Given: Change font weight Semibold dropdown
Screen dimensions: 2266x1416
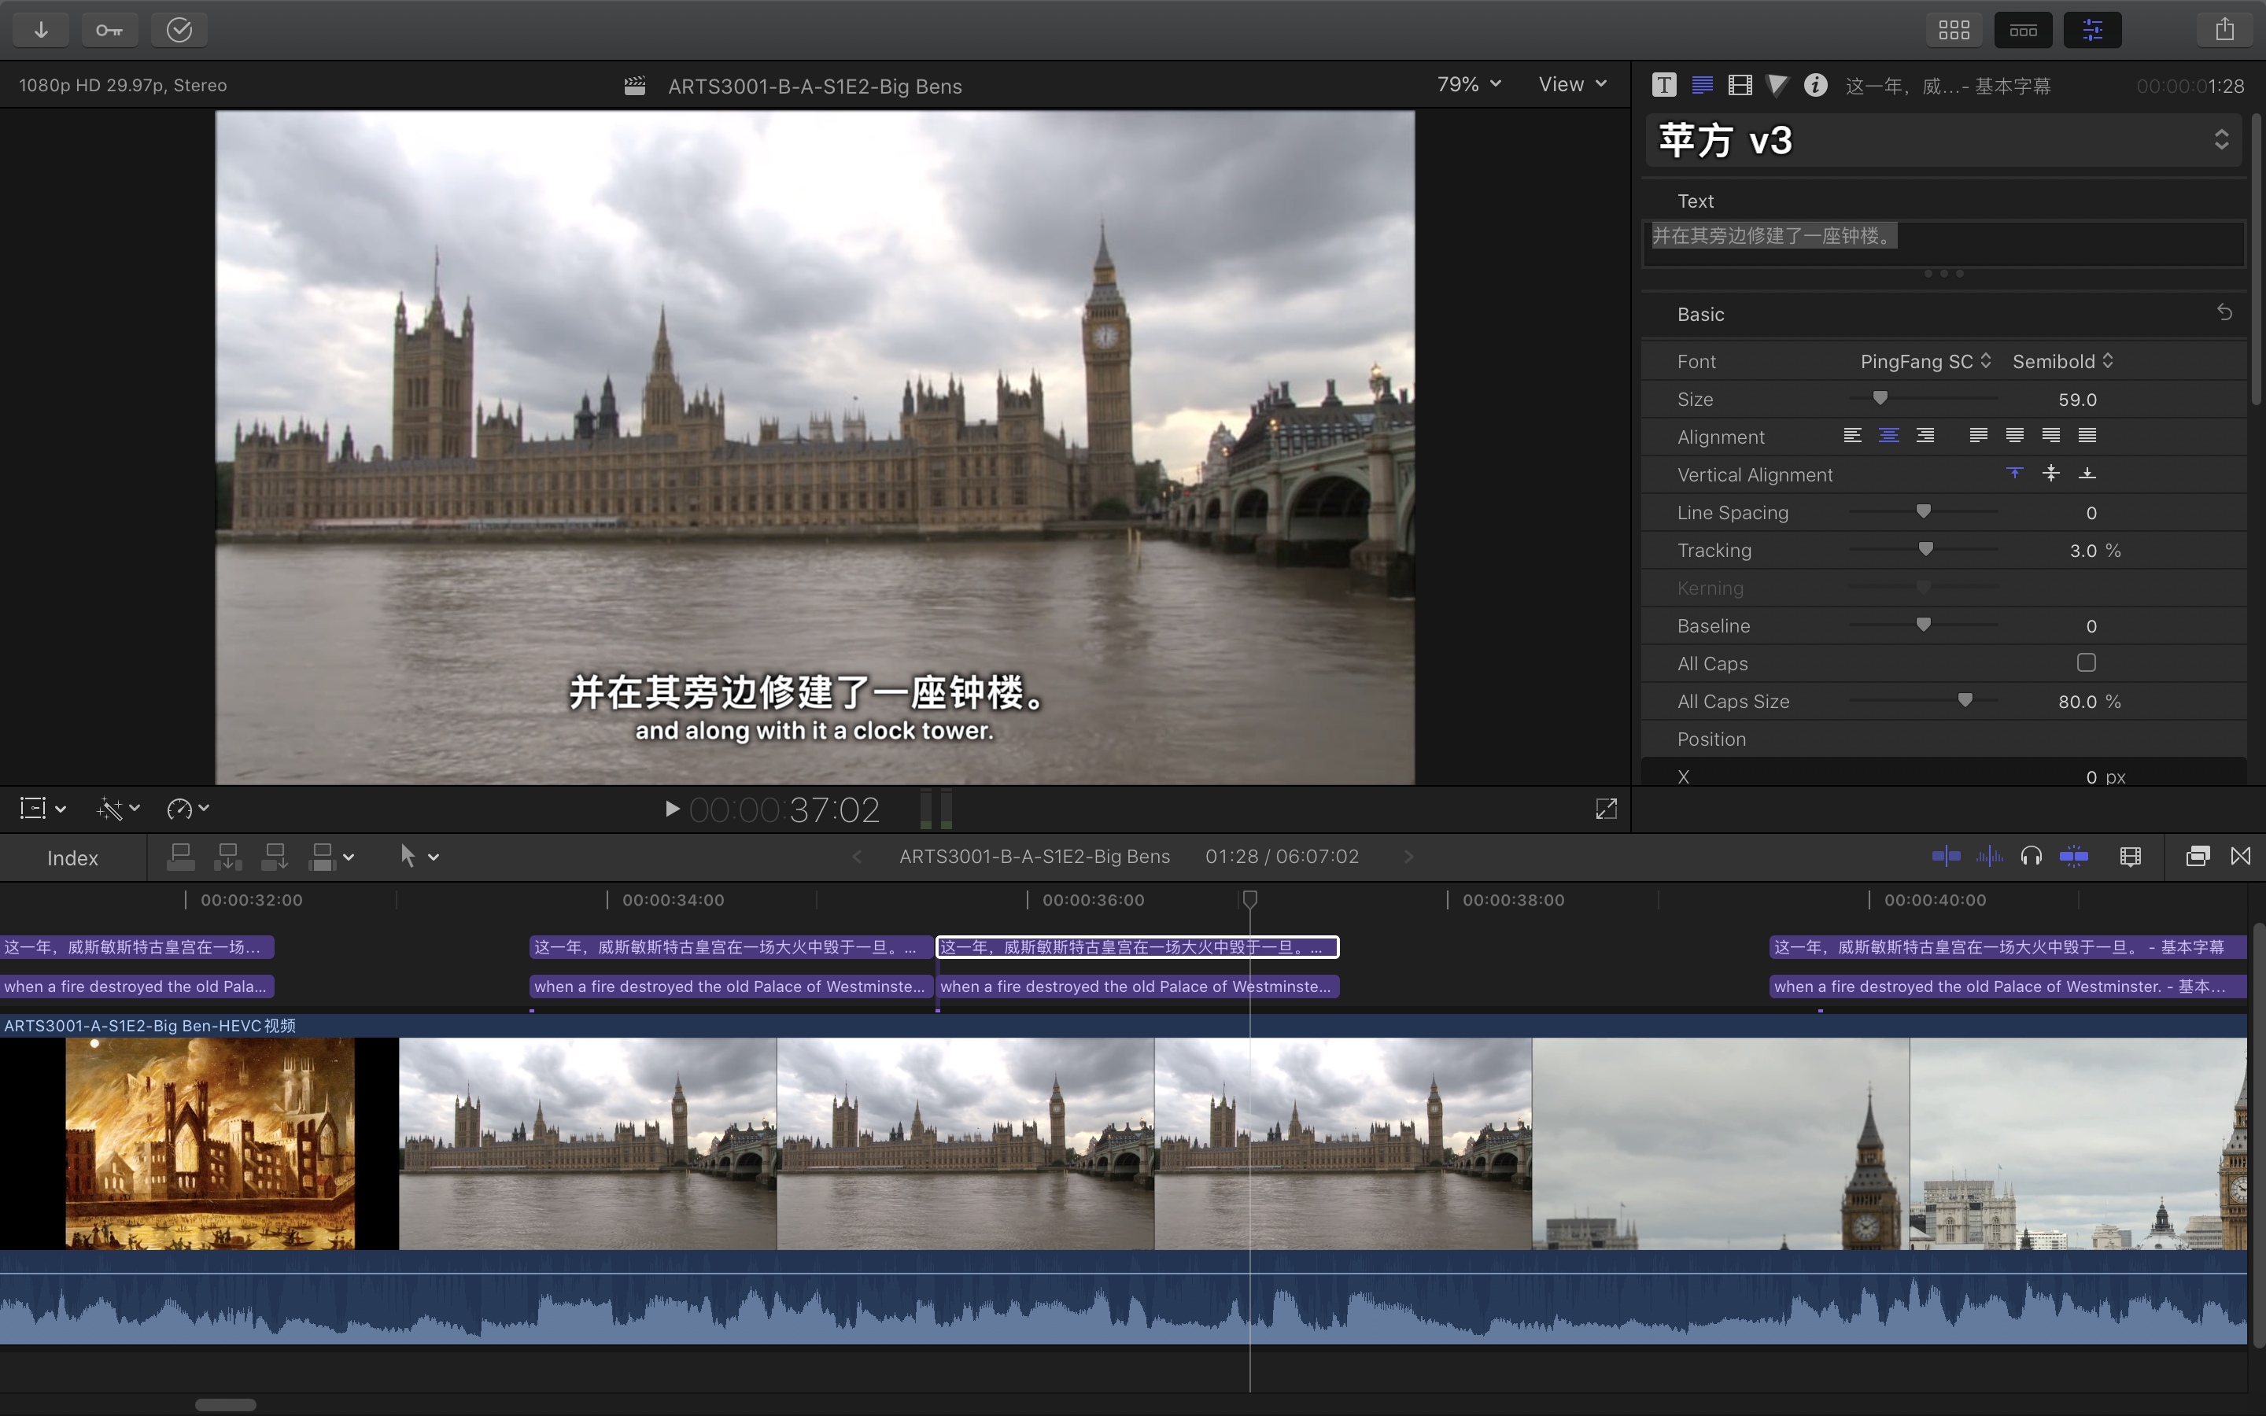Looking at the screenshot, I should tap(2062, 362).
